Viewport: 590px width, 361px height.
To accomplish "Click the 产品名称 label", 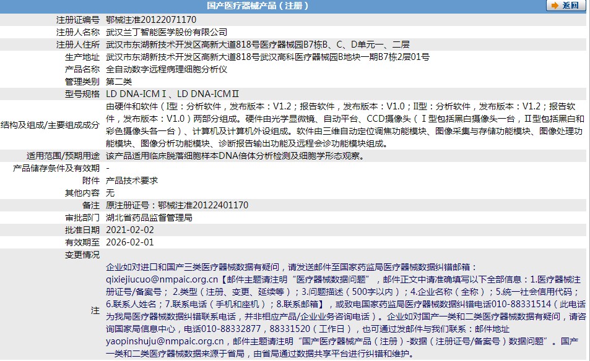I will coord(82,69).
